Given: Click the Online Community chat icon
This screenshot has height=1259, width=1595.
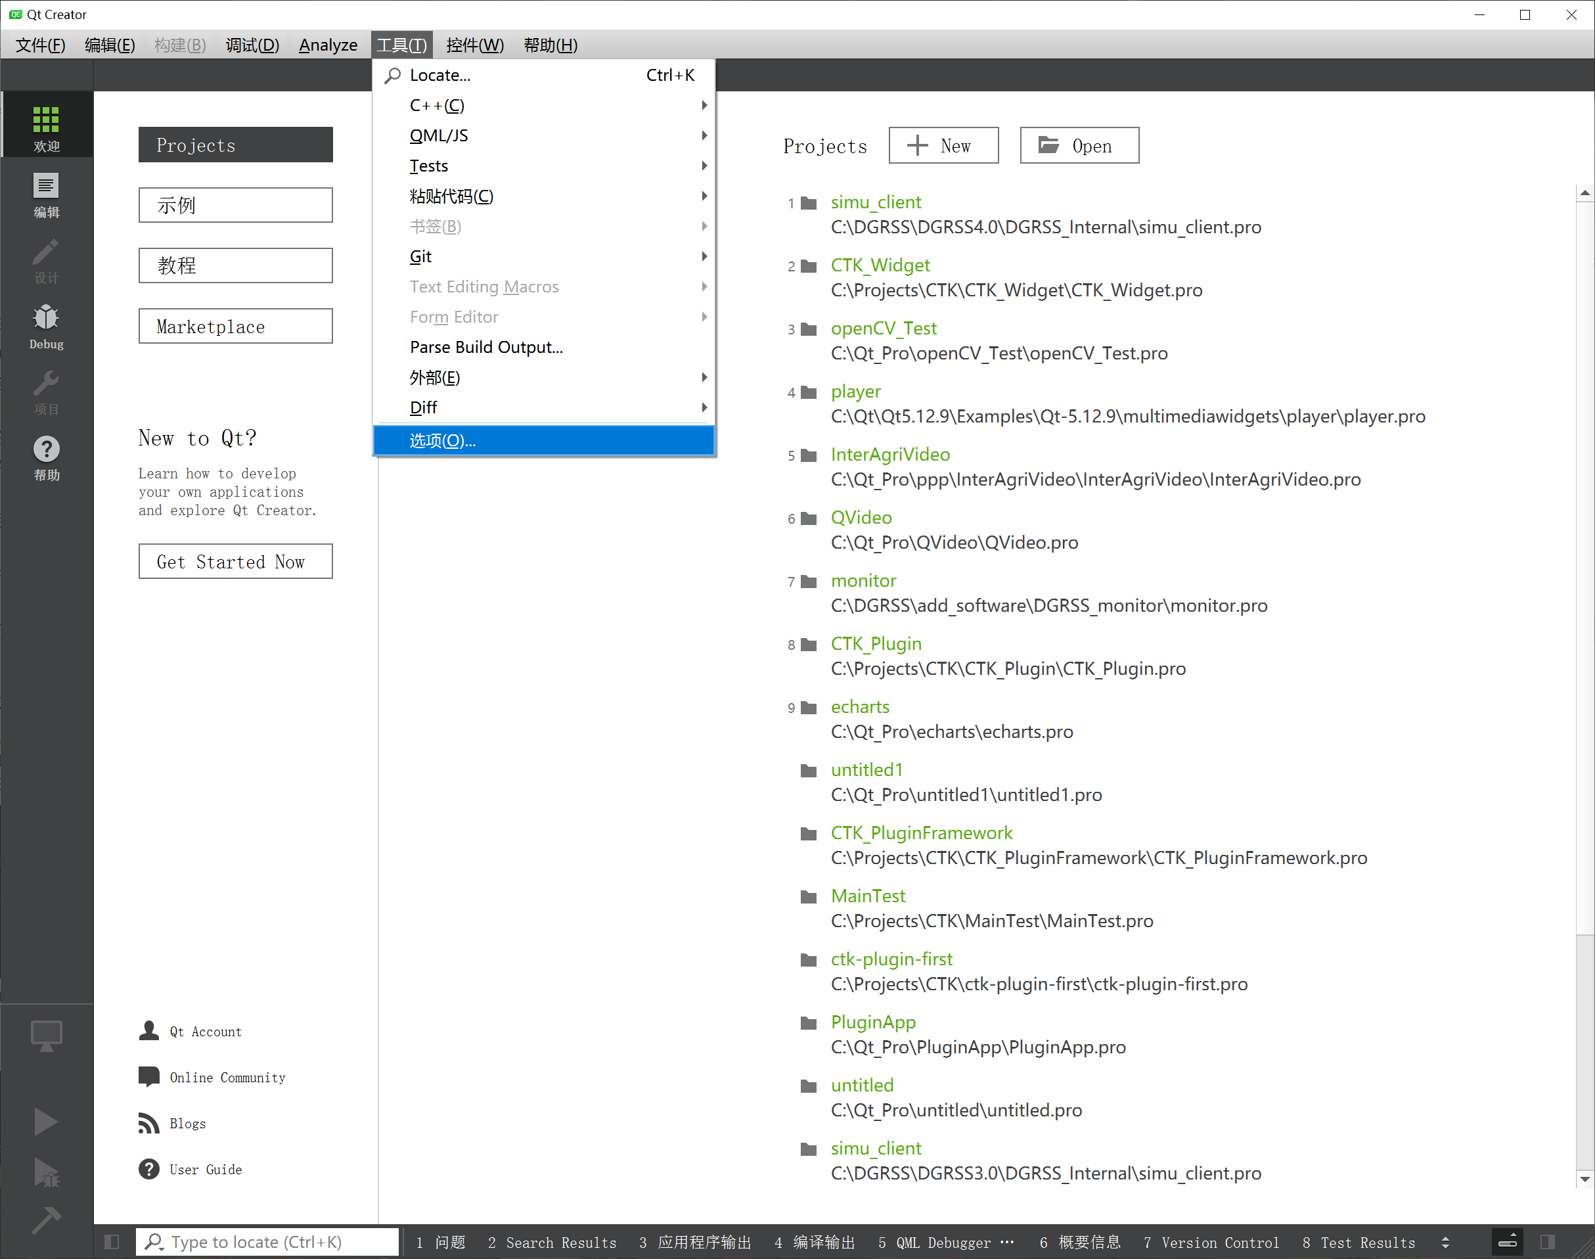Looking at the screenshot, I should tap(149, 1077).
